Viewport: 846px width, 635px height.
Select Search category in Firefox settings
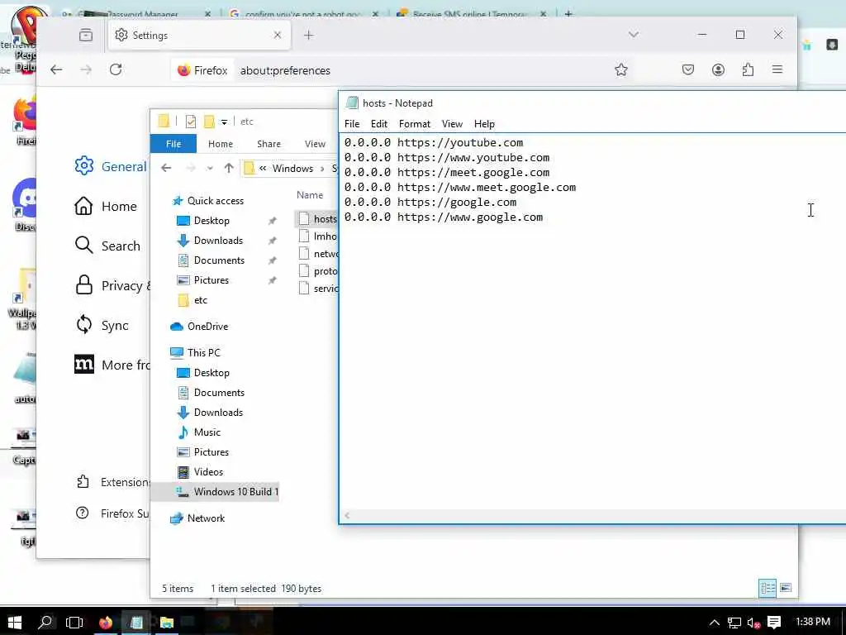point(107,246)
